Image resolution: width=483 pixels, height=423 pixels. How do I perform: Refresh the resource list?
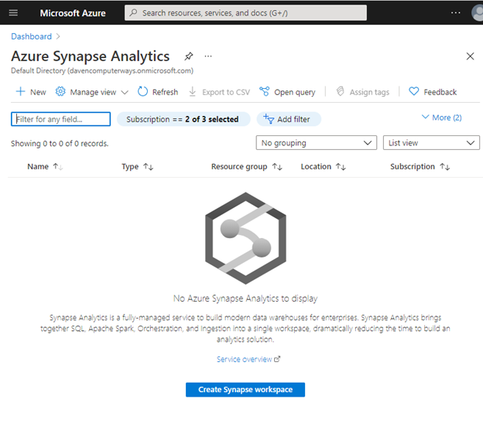pyautogui.click(x=158, y=92)
